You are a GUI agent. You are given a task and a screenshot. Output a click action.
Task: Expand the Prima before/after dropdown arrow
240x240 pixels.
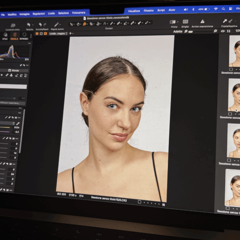178,22
